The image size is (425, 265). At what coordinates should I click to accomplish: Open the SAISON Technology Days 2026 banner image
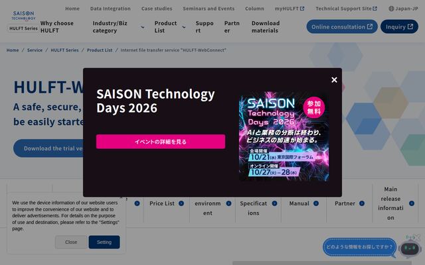click(x=284, y=136)
